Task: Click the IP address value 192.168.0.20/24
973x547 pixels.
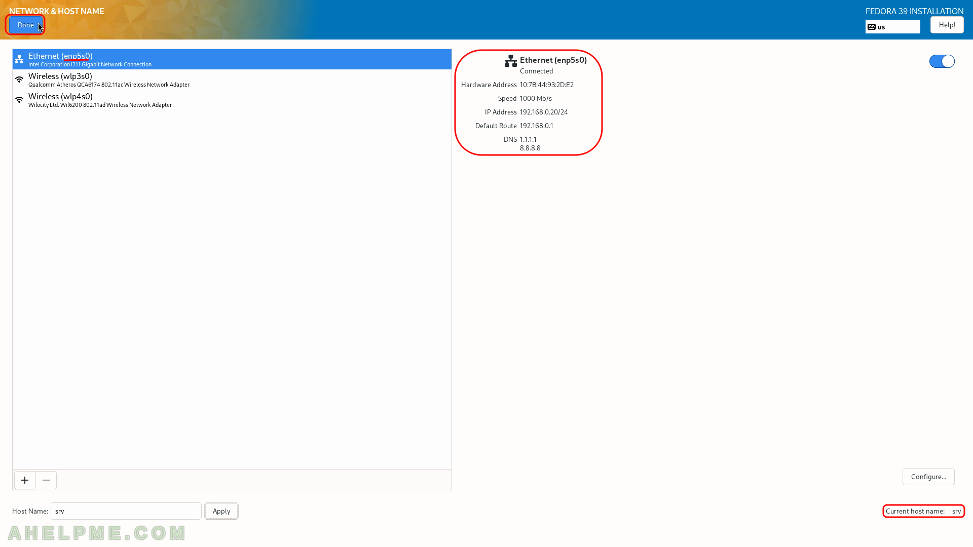Action: [x=544, y=112]
